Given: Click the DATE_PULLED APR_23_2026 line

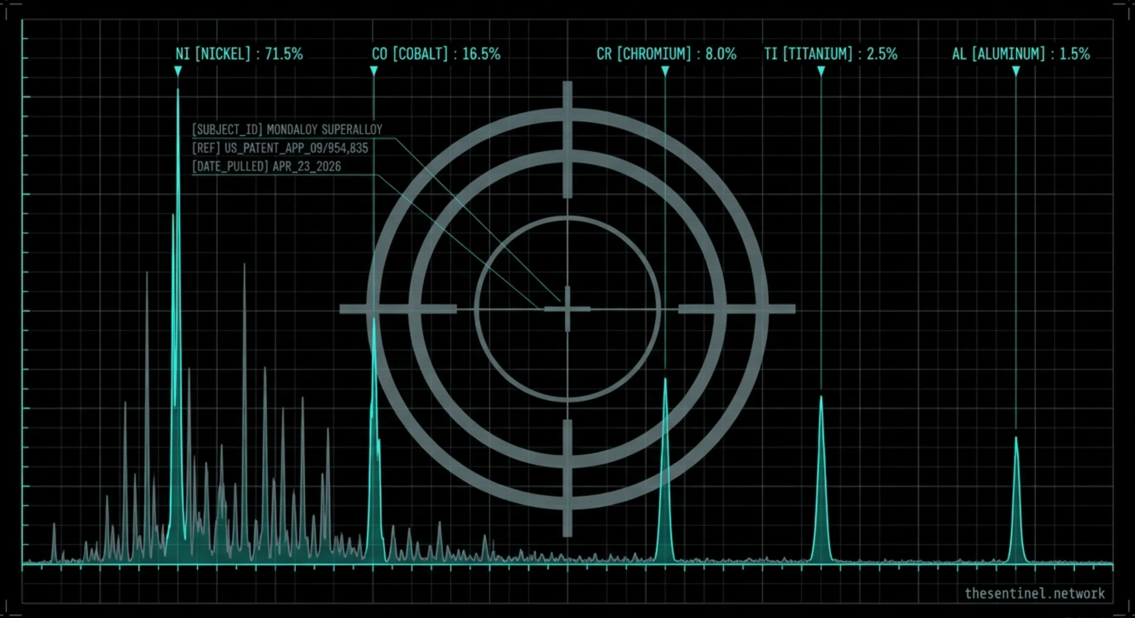Looking at the screenshot, I should tap(266, 166).
